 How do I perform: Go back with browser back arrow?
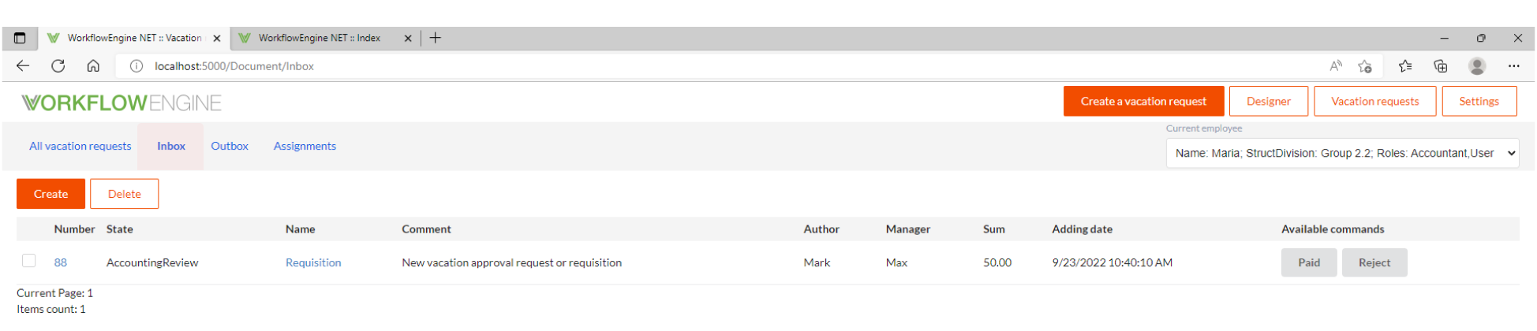click(x=23, y=66)
